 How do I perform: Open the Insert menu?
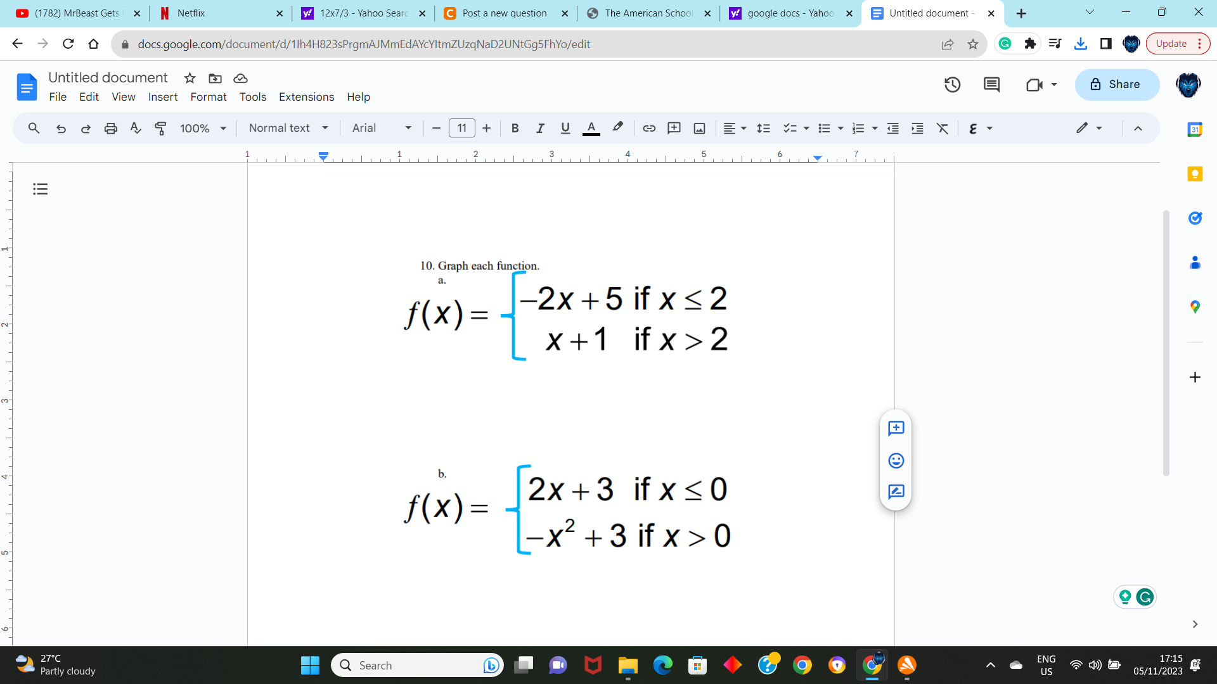click(163, 97)
